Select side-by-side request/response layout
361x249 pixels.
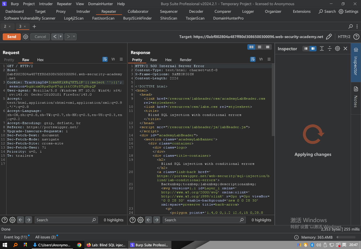[x=251, y=47]
